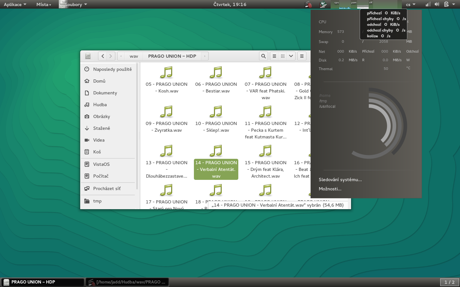460x287 pixels.
Task: Open the "Místa" places menu
Action: [44, 4]
